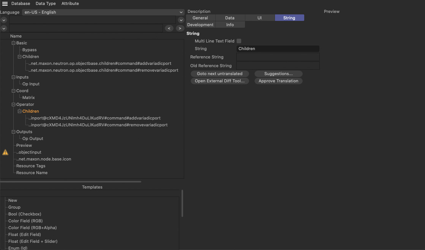Open the Database menu

(x=21, y=3)
